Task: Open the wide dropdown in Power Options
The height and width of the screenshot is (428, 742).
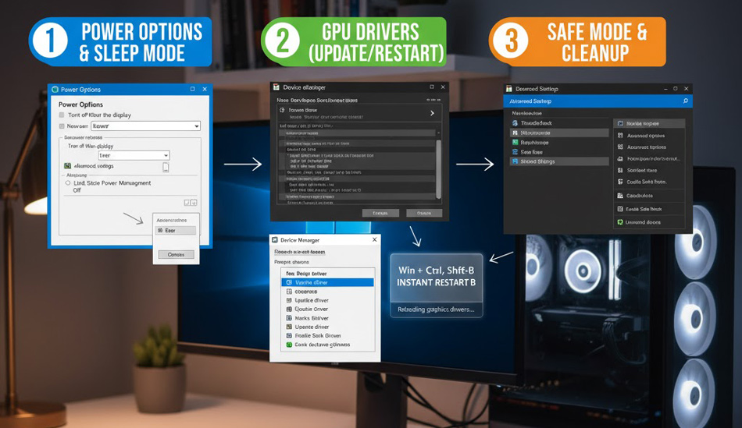Action: click(x=145, y=126)
